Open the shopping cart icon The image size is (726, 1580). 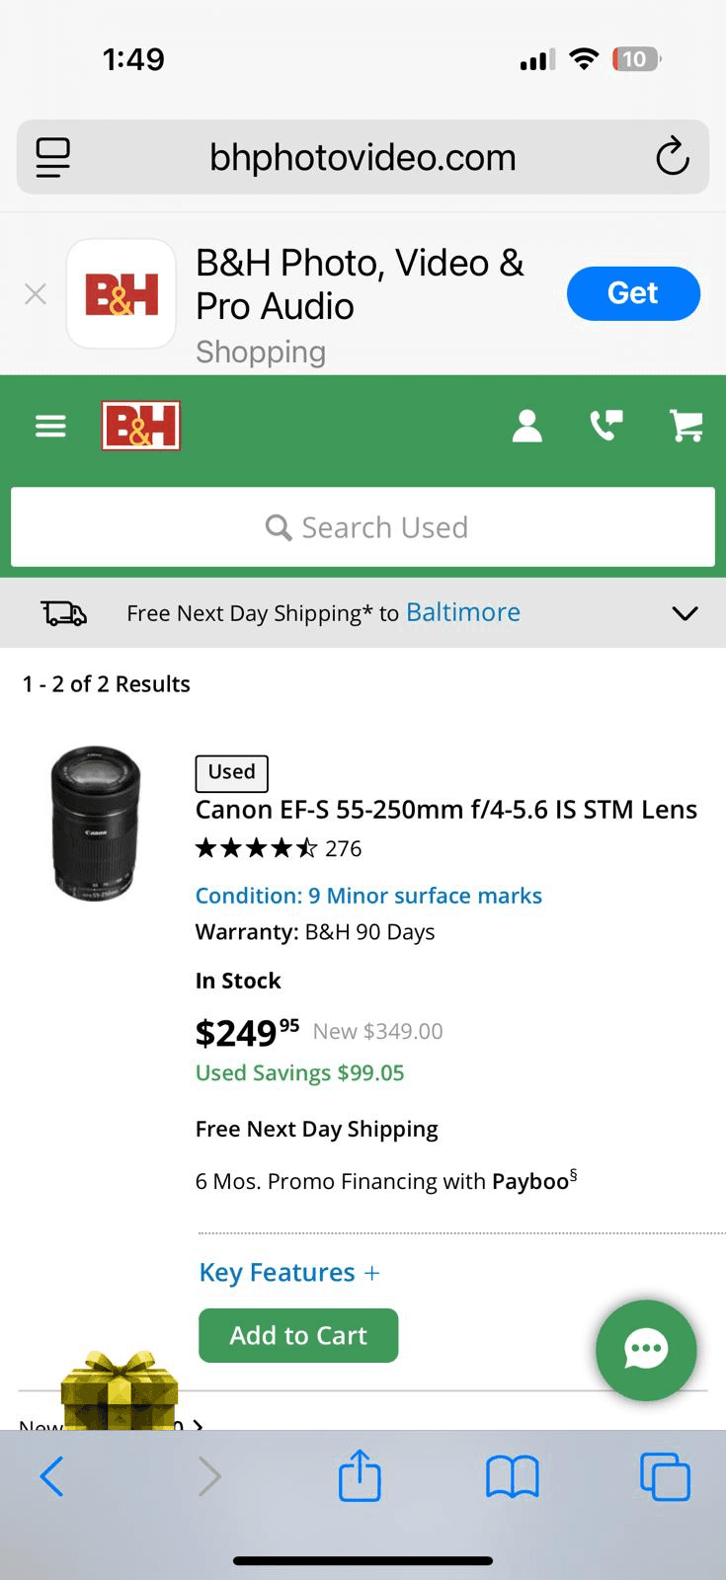tap(686, 426)
